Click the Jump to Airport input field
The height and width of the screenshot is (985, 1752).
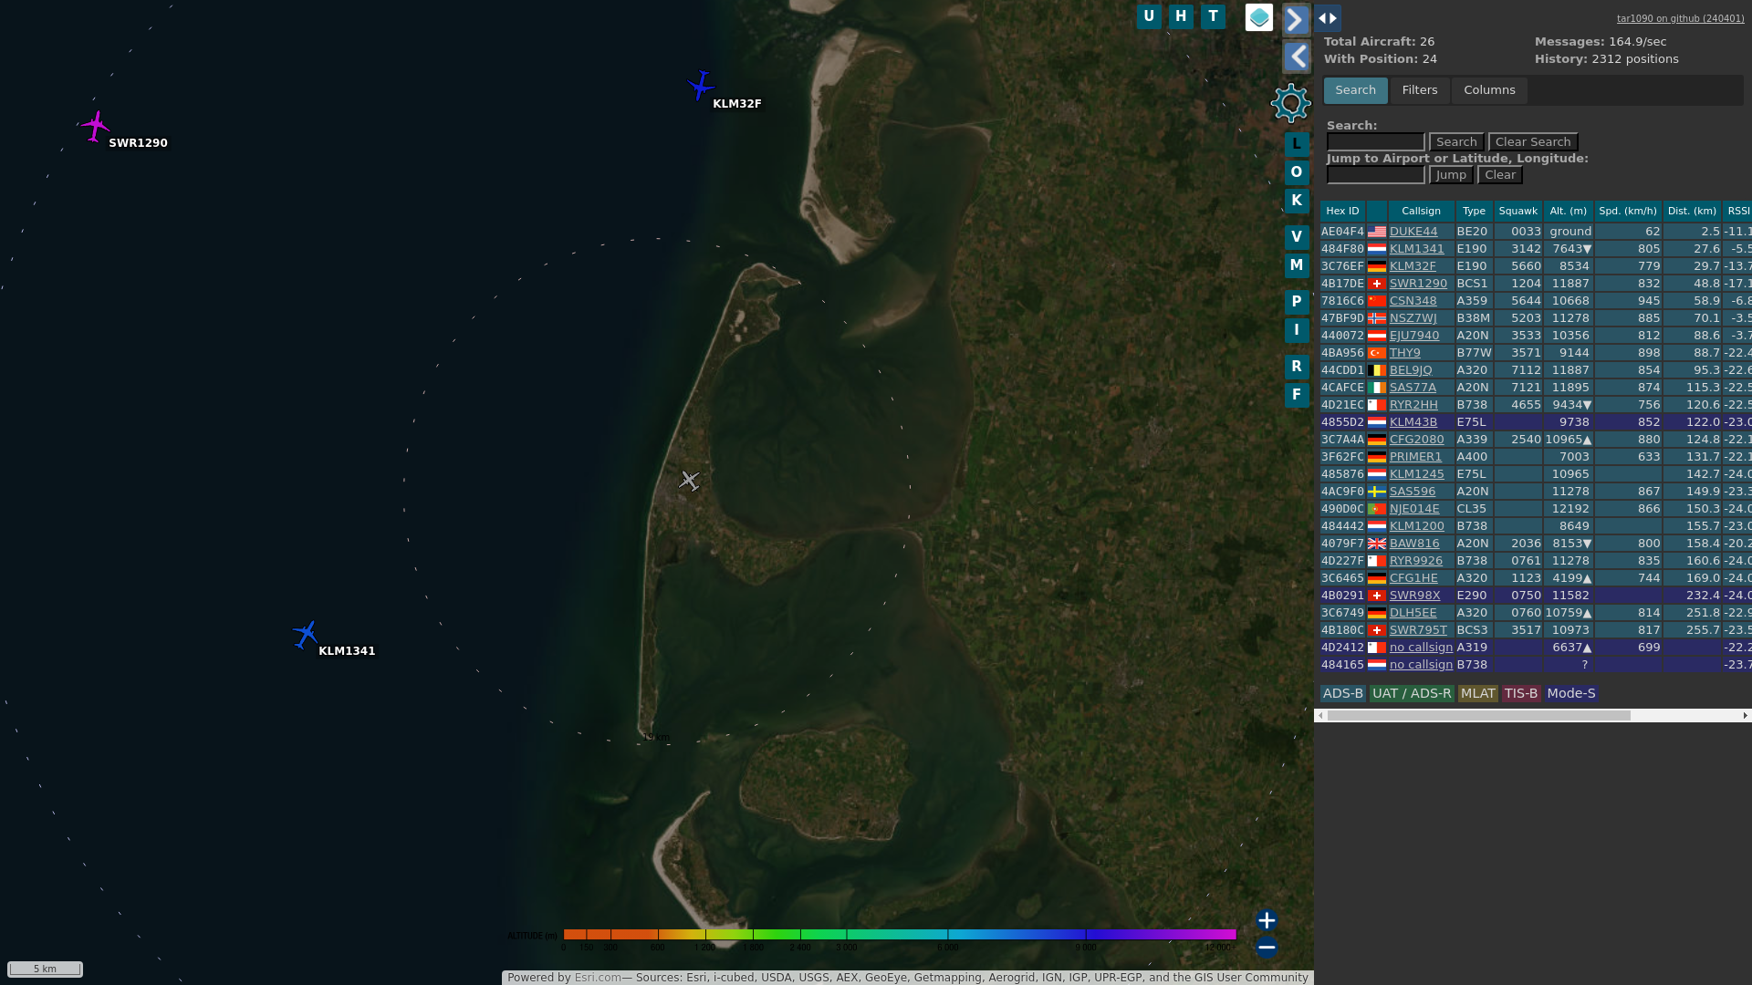click(1375, 175)
